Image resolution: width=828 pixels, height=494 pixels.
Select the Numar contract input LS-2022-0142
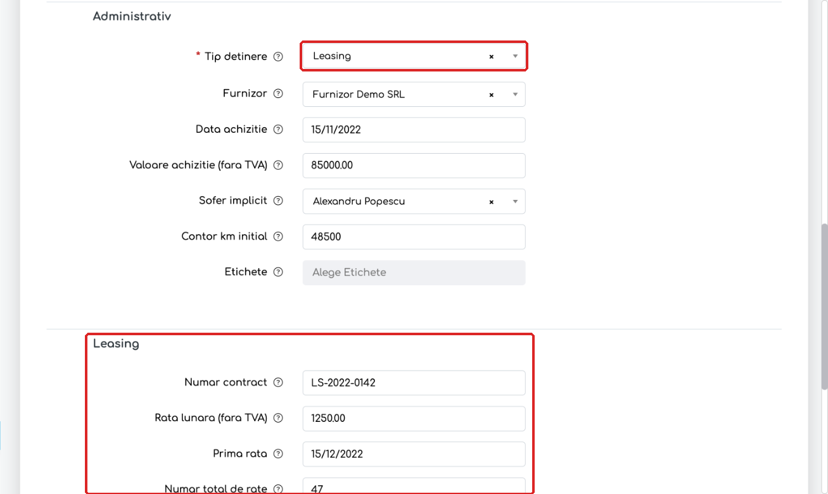[x=414, y=383]
